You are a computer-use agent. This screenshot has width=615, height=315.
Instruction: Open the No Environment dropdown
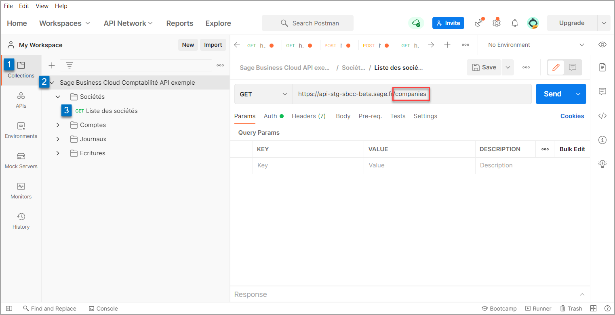tap(536, 45)
